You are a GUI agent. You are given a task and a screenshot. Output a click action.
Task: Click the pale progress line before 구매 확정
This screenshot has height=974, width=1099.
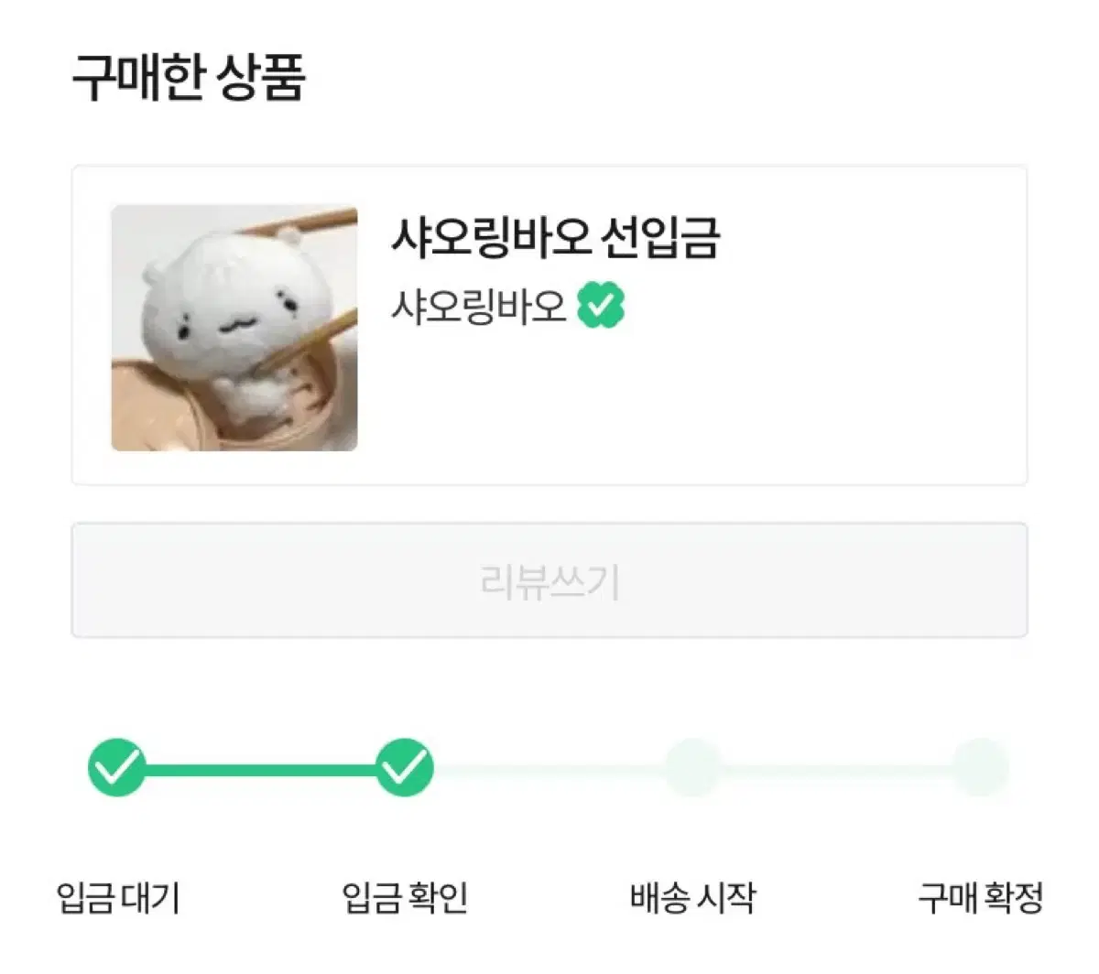pyautogui.click(x=837, y=768)
